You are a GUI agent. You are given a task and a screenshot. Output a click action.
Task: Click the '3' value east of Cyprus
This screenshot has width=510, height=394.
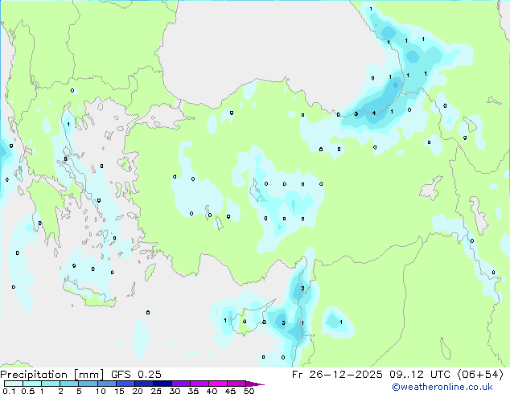point(284,322)
